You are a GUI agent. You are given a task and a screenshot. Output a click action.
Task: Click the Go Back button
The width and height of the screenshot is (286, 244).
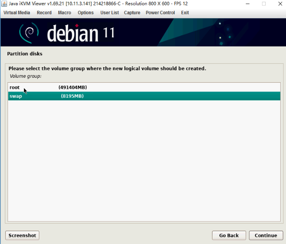point(229,236)
